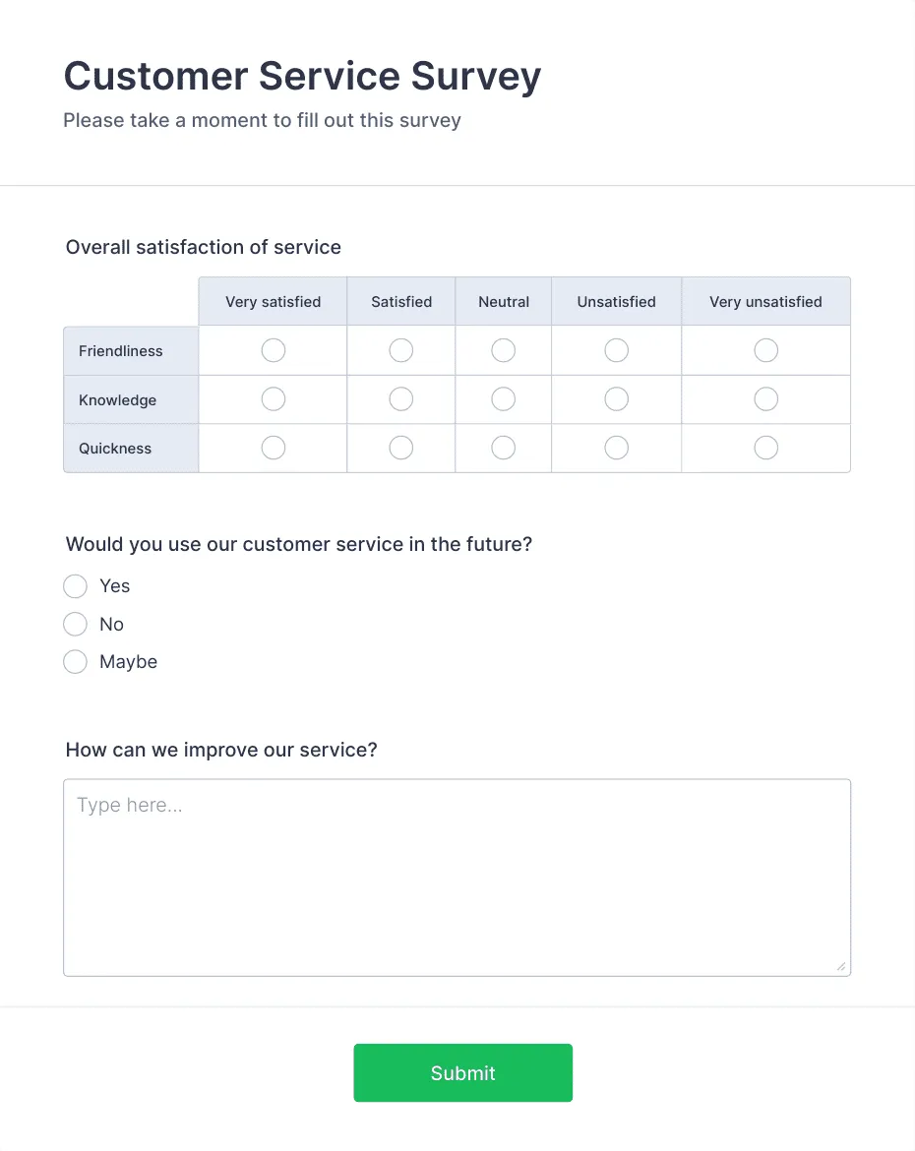
Task: Select Very satisfied for Quickness
Action: [x=273, y=448]
